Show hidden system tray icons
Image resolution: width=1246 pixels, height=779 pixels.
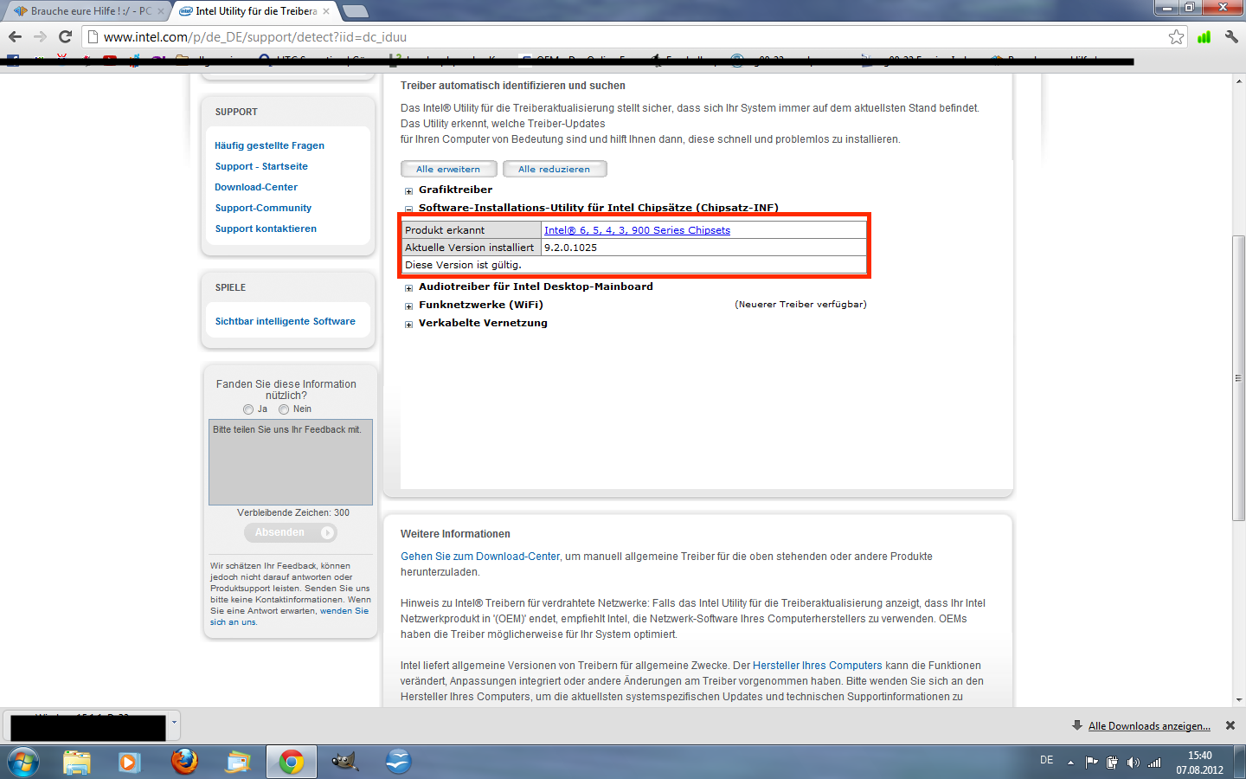[1070, 763]
